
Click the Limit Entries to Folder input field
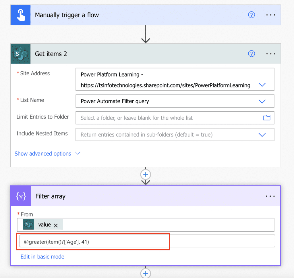pyautogui.click(x=175, y=118)
